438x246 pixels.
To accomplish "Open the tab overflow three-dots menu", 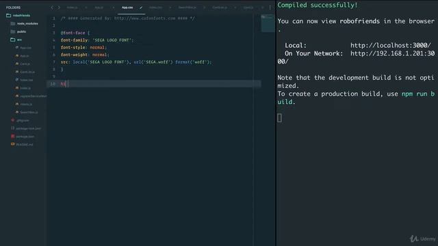I will pyautogui.click(x=270, y=8).
